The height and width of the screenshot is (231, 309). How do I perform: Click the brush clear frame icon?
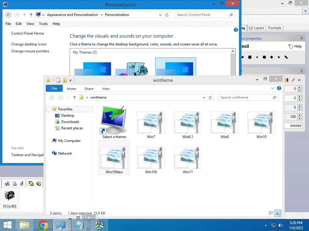21,184
